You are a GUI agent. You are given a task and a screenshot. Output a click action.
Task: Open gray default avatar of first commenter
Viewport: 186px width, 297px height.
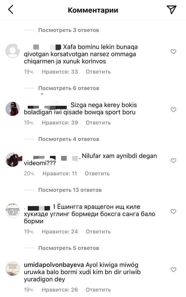coord(13,51)
